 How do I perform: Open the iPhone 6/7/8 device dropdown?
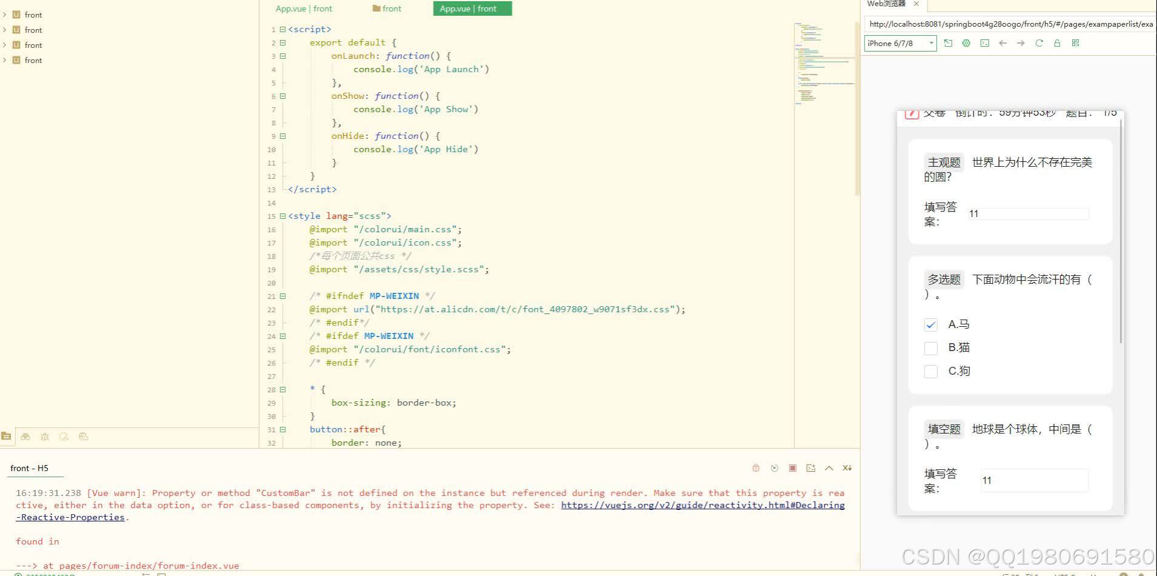tap(900, 43)
